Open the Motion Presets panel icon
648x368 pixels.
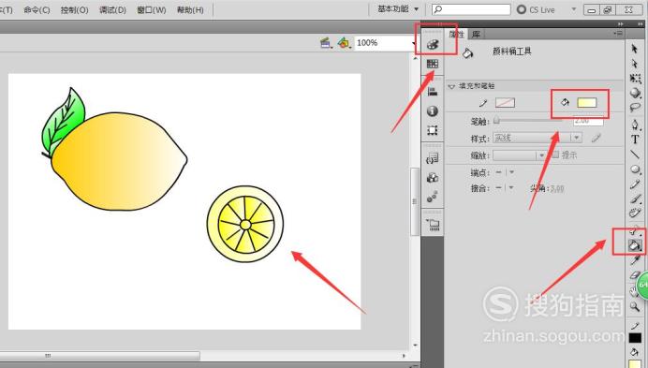pyautogui.click(x=433, y=198)
